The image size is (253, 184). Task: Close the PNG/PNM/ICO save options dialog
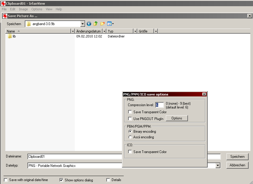coord(204,94)
